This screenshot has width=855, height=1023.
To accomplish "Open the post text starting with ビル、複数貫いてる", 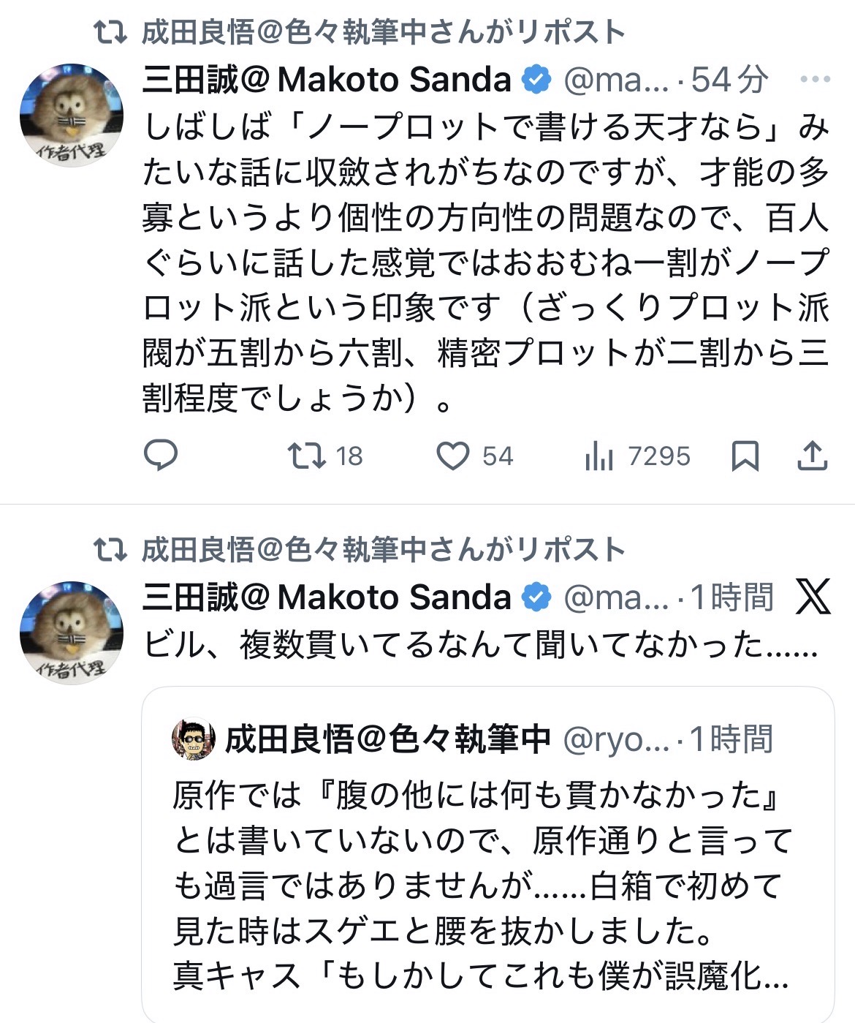I will click(479, 645).
